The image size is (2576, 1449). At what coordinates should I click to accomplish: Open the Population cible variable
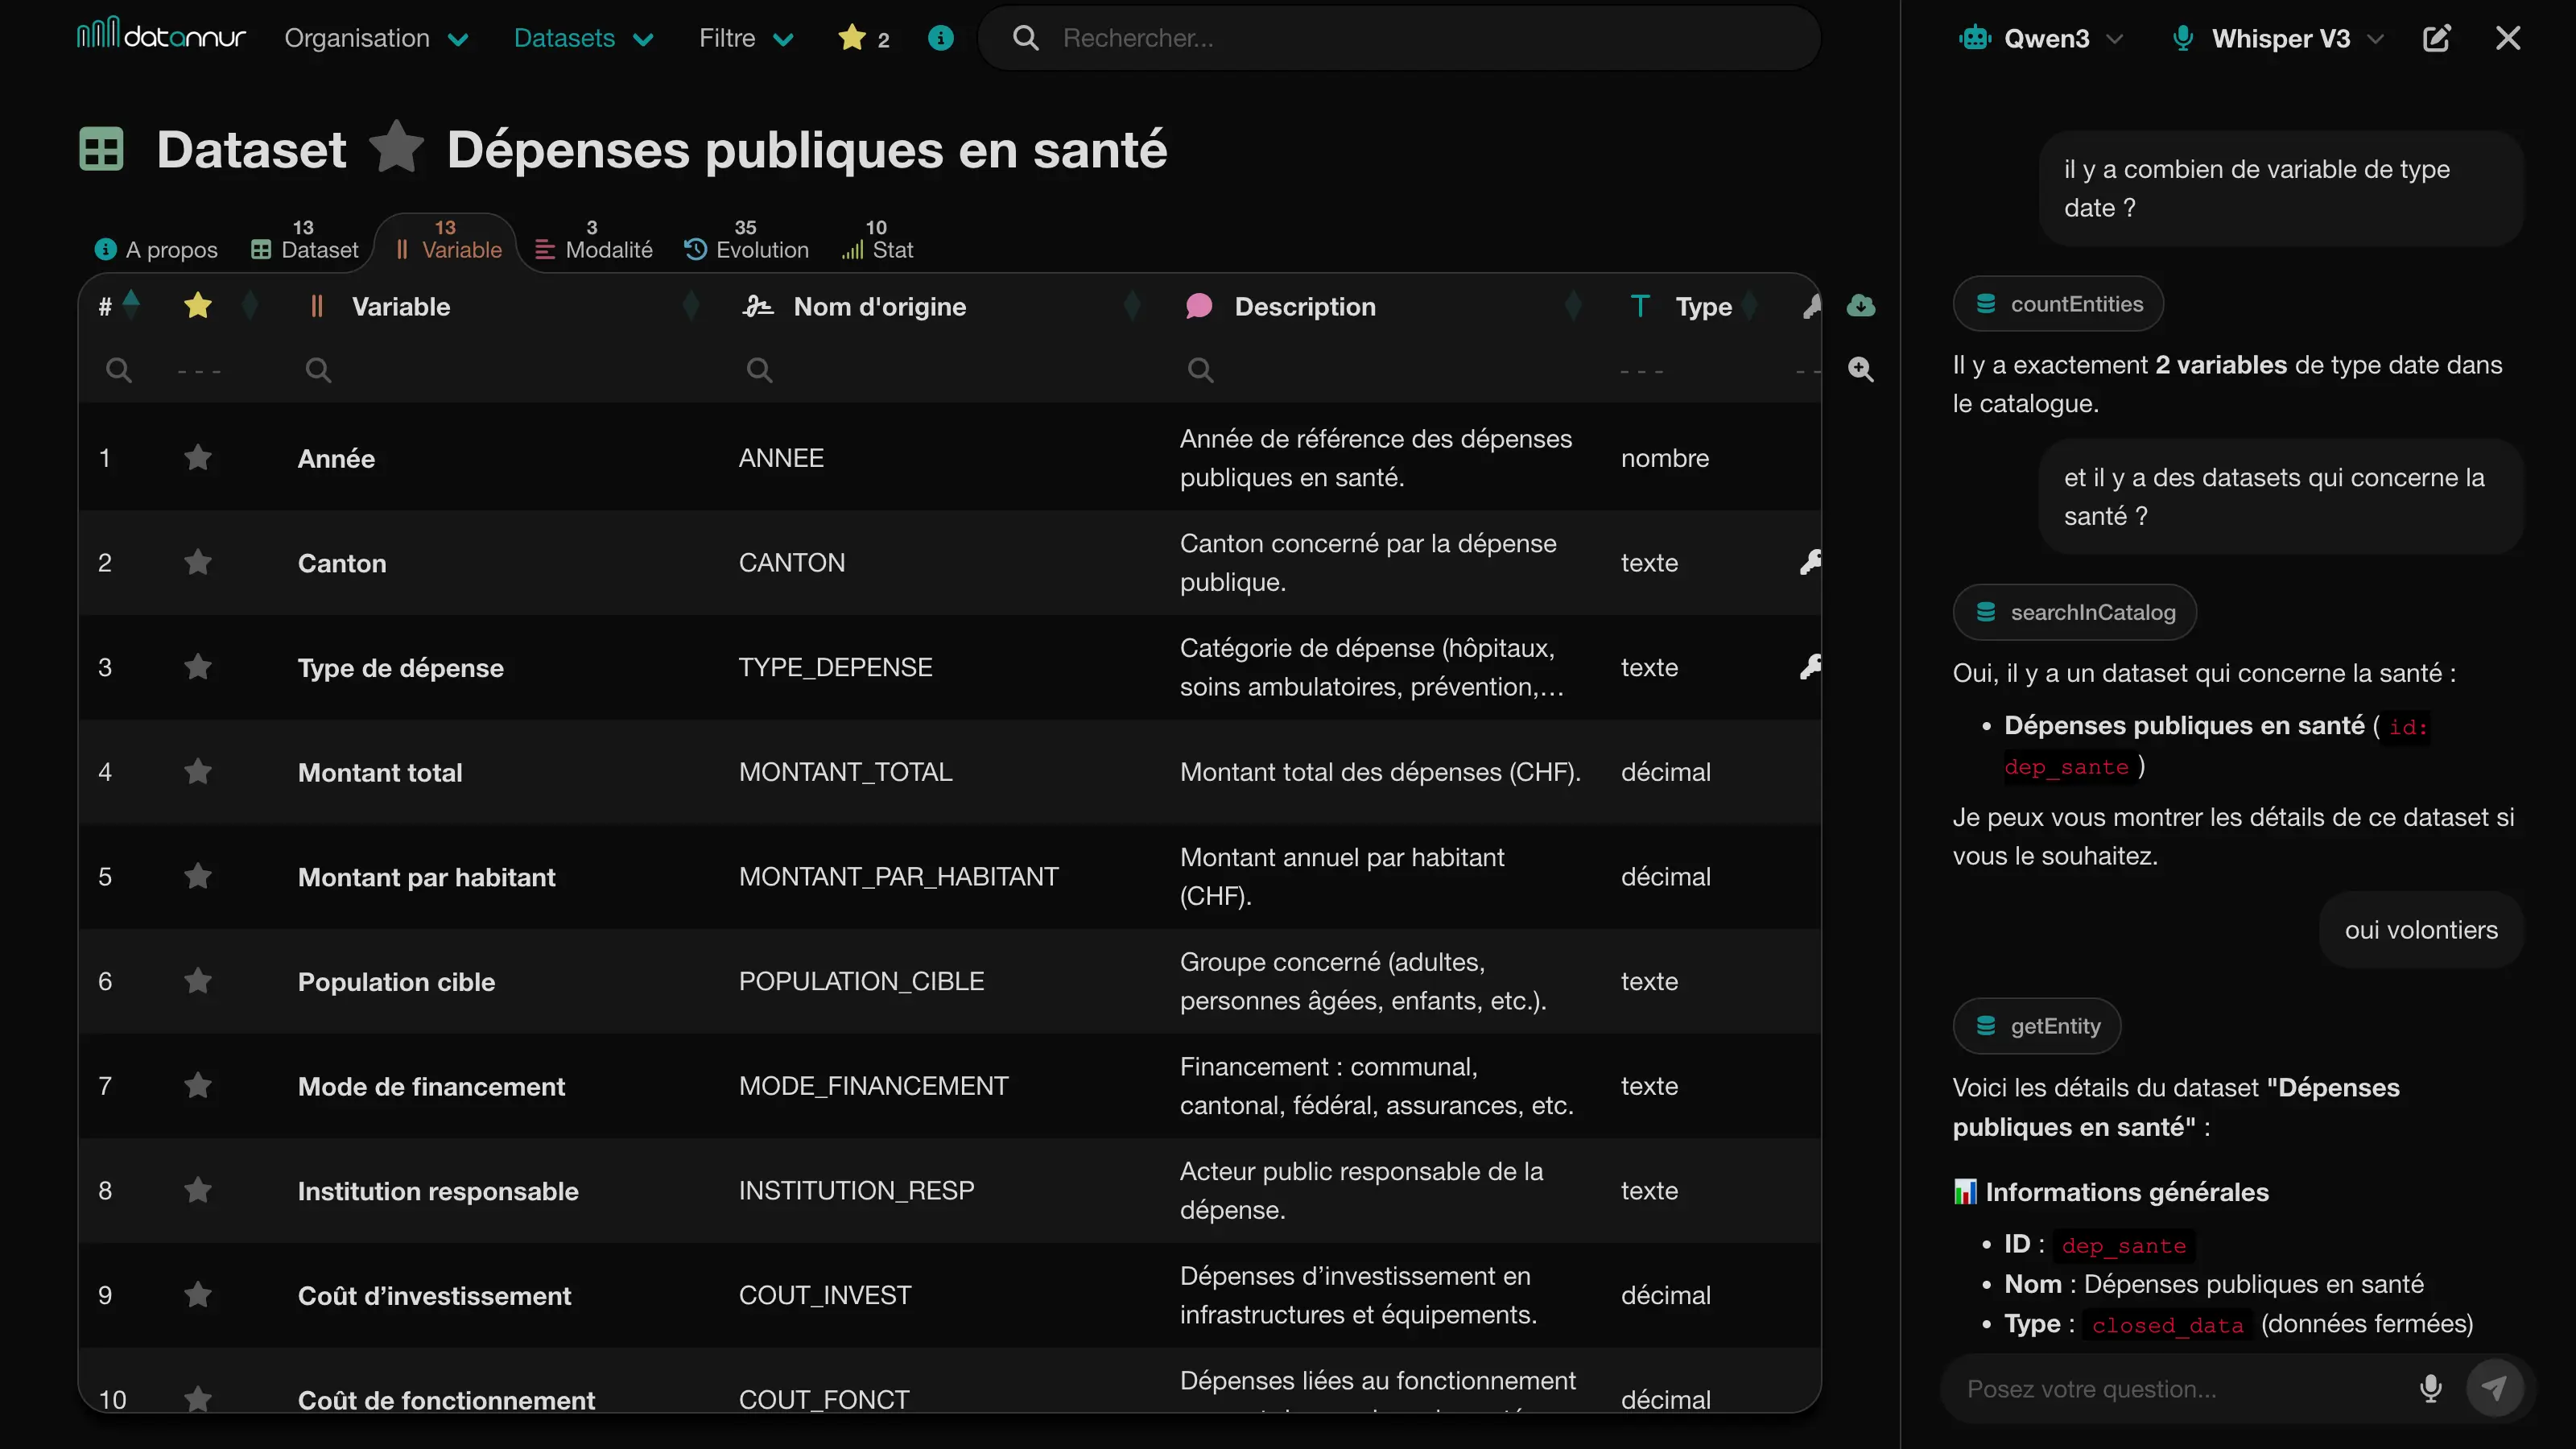coord(396,982)
